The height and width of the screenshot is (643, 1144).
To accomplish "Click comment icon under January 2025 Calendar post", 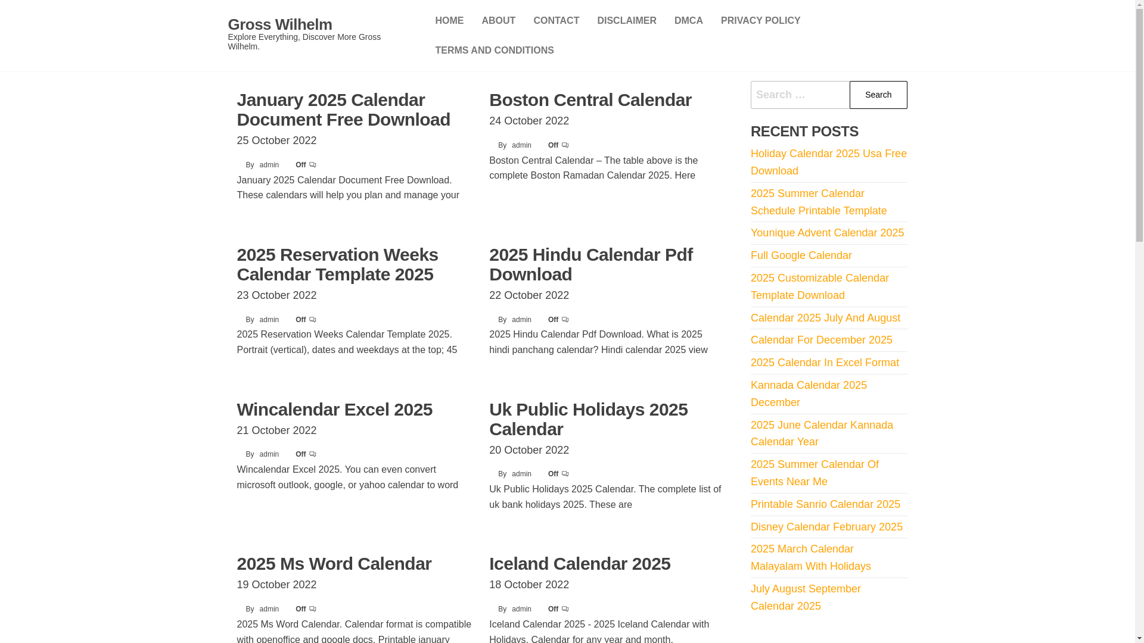I will 313,165.
